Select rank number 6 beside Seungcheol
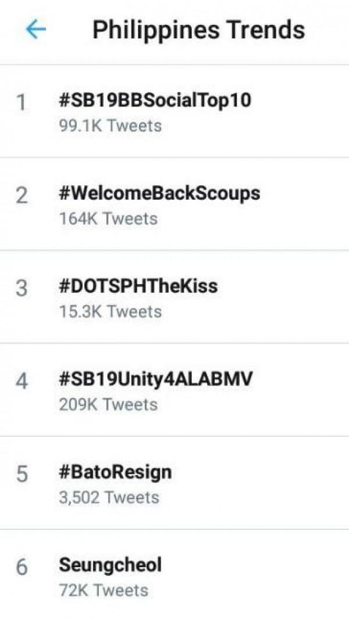 [x=22, y=568]
